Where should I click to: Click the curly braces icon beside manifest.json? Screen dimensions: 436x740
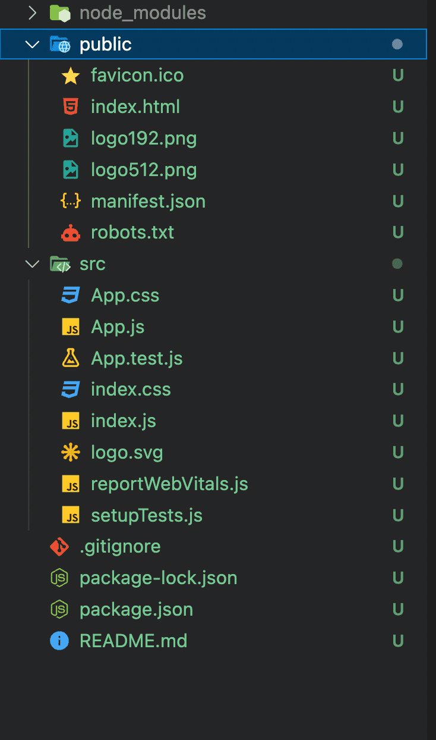[71, 201]
